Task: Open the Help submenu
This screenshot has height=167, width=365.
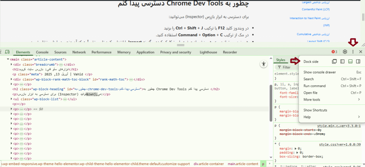Action: tap(332, 117)
